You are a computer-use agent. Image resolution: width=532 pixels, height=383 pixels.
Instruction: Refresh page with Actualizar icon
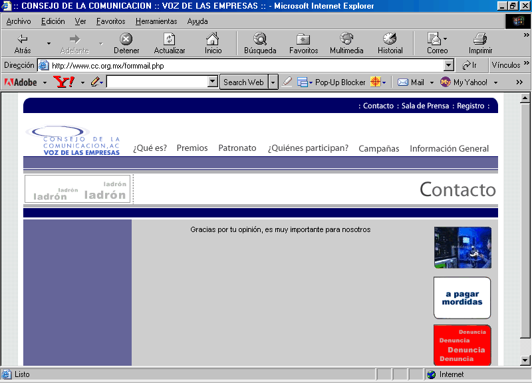[x=170, y=39]
